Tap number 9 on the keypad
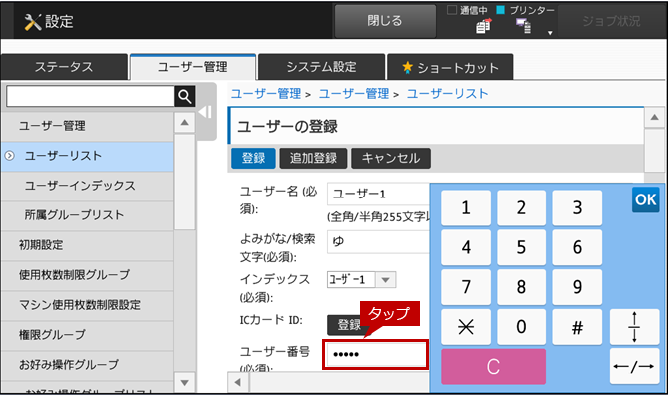 point(577,287)
